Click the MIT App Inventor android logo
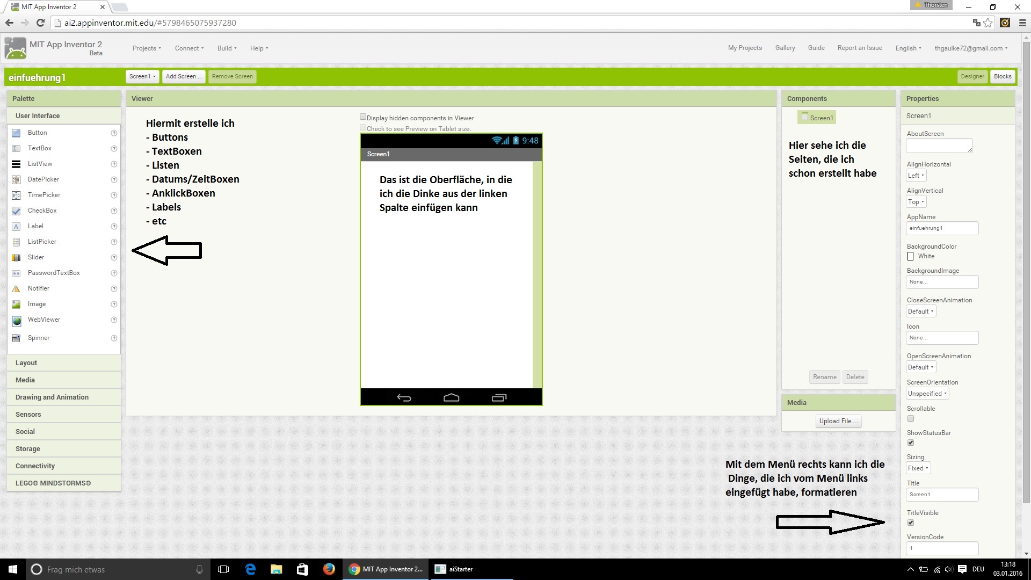This screenshot has width=1031, height=580. pos(15,48)
